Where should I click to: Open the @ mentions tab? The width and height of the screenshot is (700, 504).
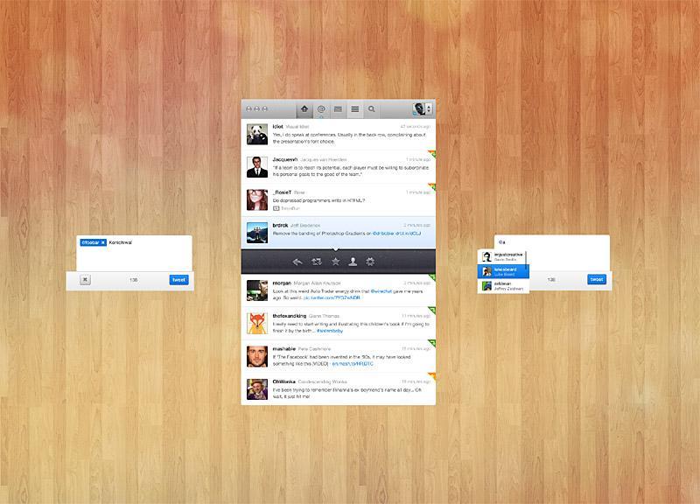click(321, 109)
